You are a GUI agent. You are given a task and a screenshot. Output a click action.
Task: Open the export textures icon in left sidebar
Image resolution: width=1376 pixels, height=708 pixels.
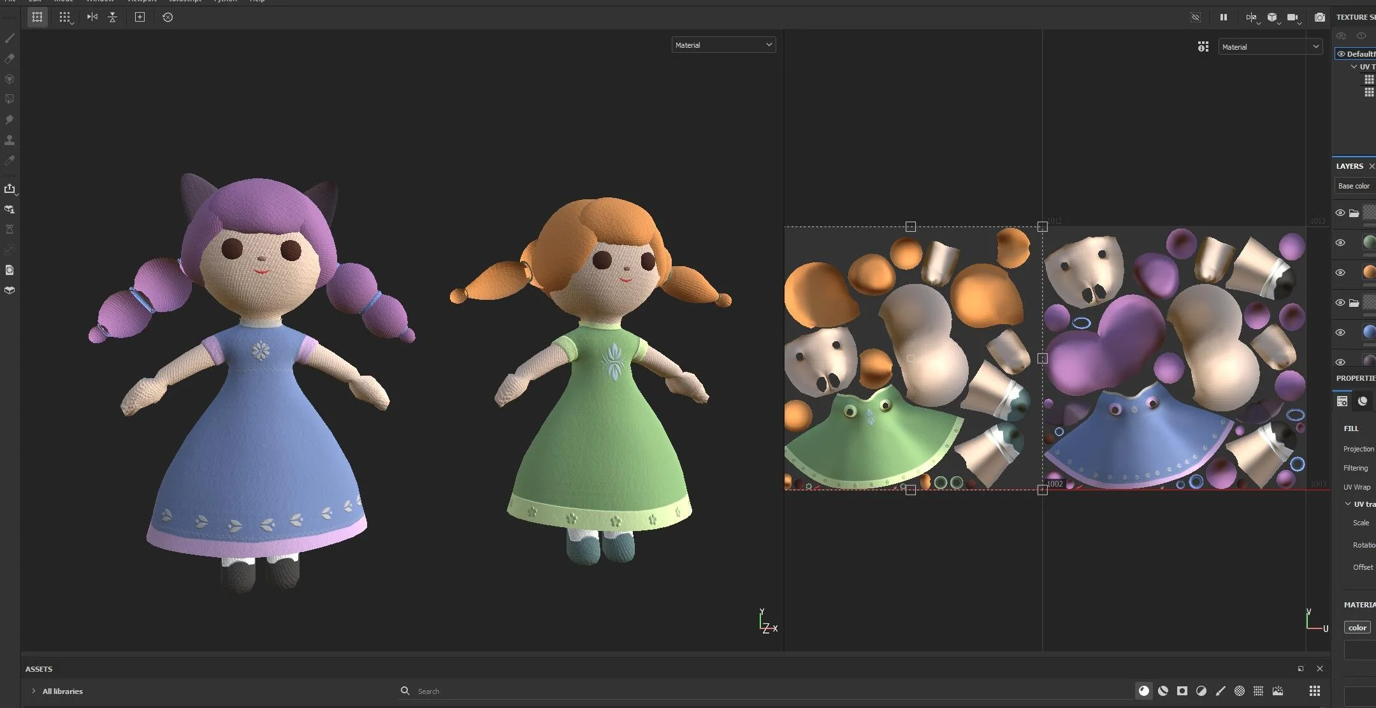click(10, 188)
